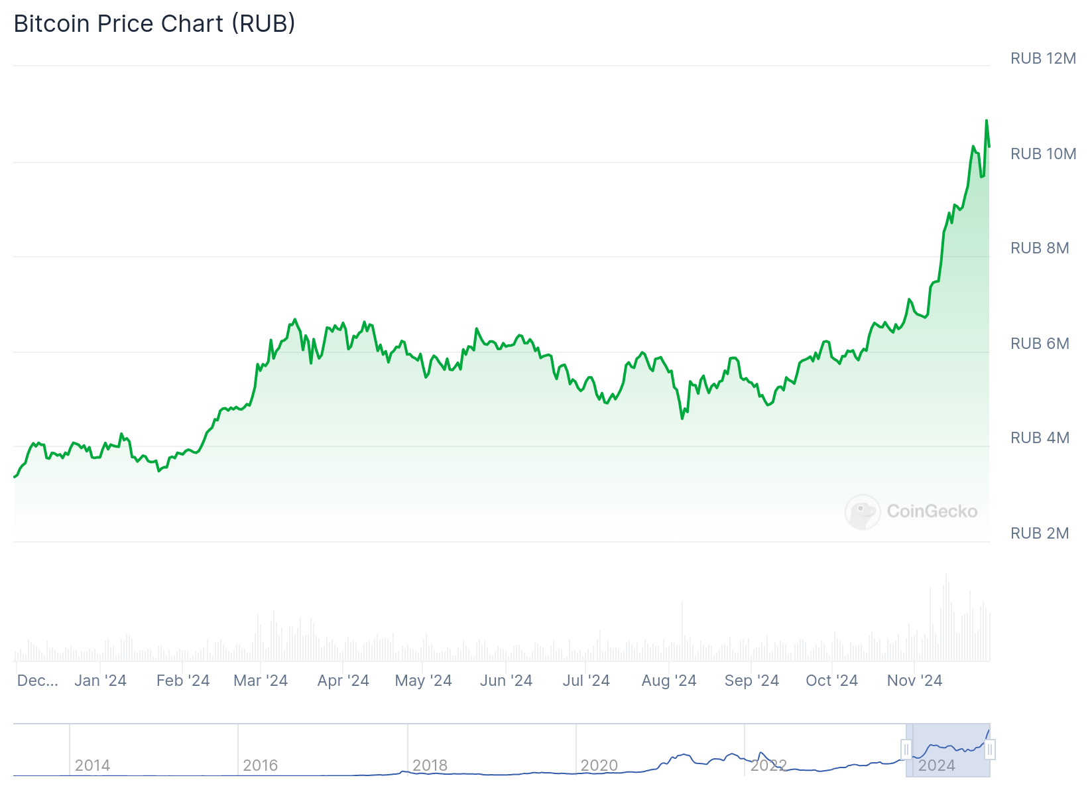Click the 2014 label in navigator
Viewport: 1090px width, 796px height.
point(92,765)
